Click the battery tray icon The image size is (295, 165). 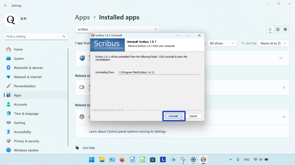tap(267, 159)
